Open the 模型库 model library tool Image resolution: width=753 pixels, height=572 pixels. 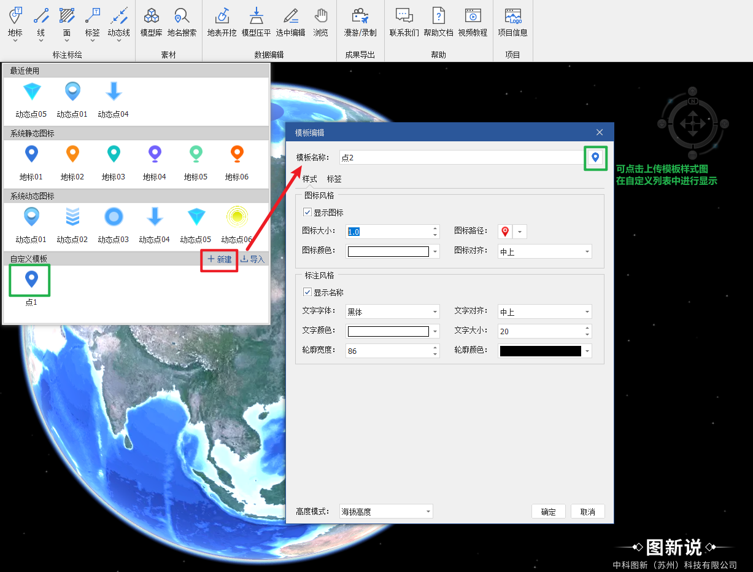click(x=151, y=22)
